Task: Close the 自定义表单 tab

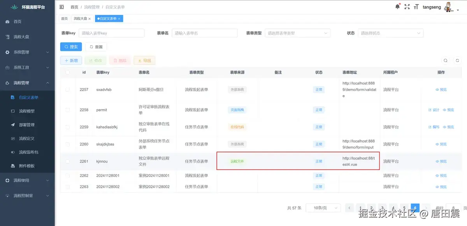Action: [x=119, y=19]
